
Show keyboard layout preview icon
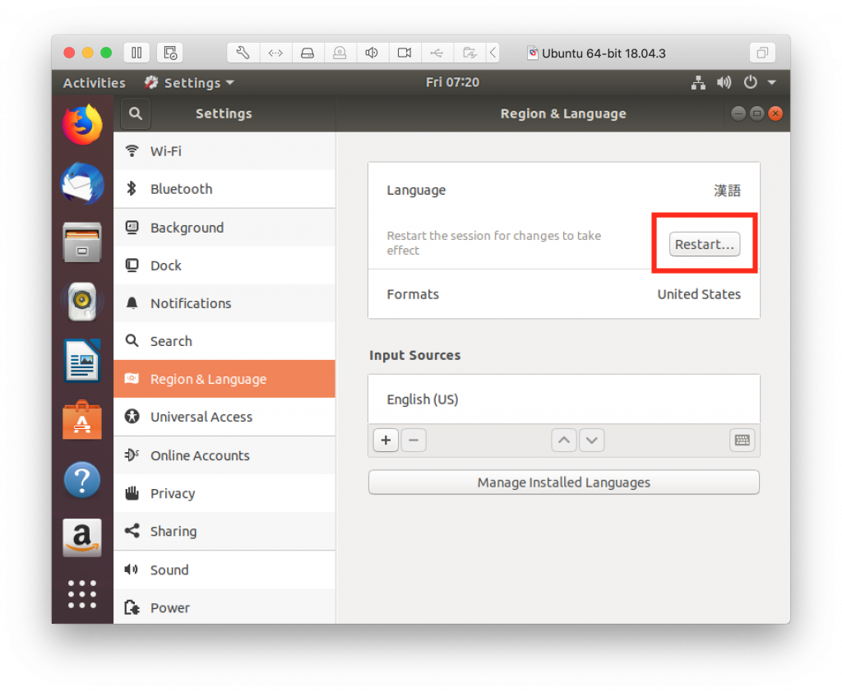[x=743, y=441]
